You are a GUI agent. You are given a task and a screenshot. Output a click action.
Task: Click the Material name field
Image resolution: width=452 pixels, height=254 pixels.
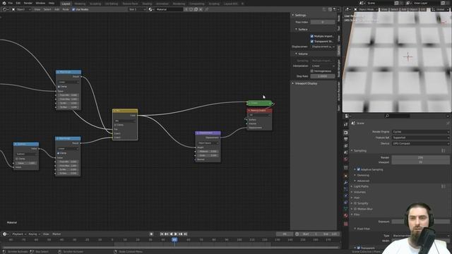point(169,9)
